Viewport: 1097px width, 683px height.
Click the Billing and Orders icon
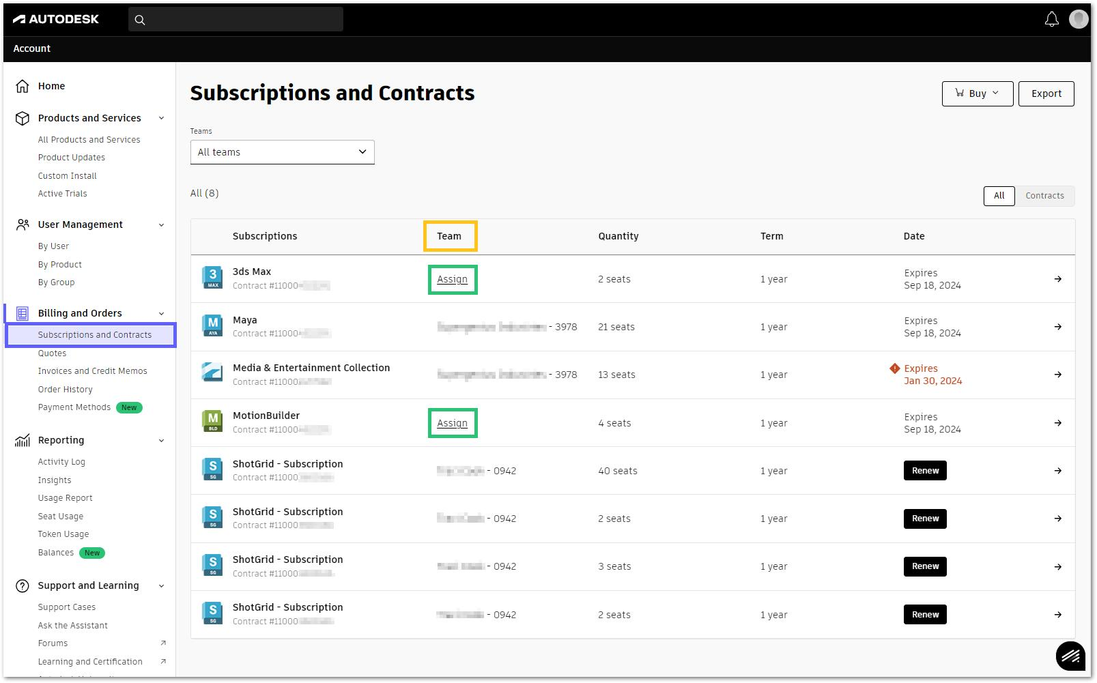tap(23, 313)
